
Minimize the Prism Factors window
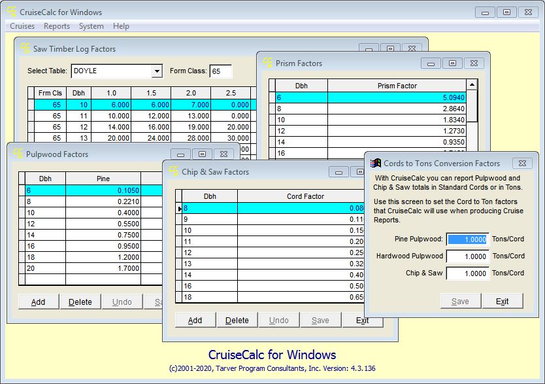pos(431,63)
